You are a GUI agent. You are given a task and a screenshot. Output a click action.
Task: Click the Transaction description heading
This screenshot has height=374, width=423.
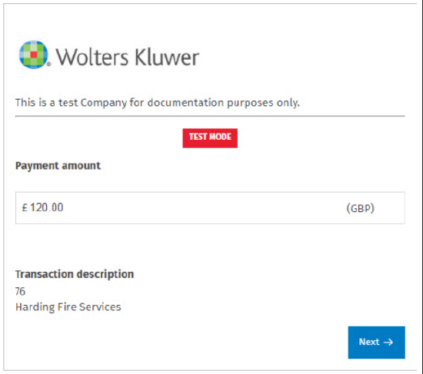tap(75, 274)
